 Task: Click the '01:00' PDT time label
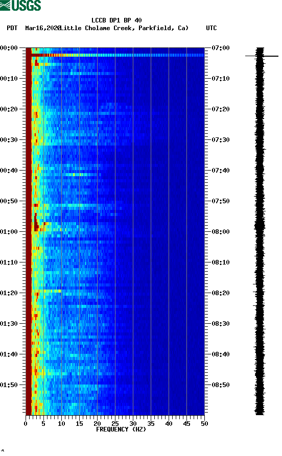(x=9, y=231)
